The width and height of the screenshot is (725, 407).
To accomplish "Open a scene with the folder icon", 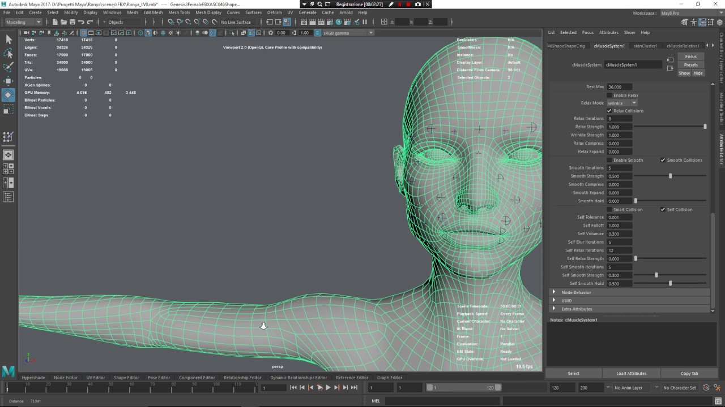I will click(63, 22).
